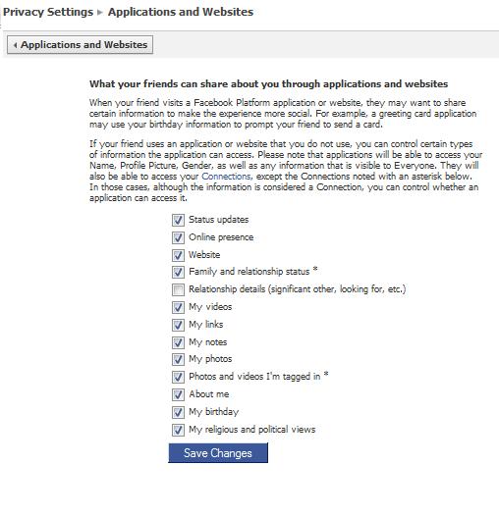Image resolution: width=499 pixels, height=517 pixels.
Task: Disable the My birthday checkbox
Action: (x=178, y=412)
